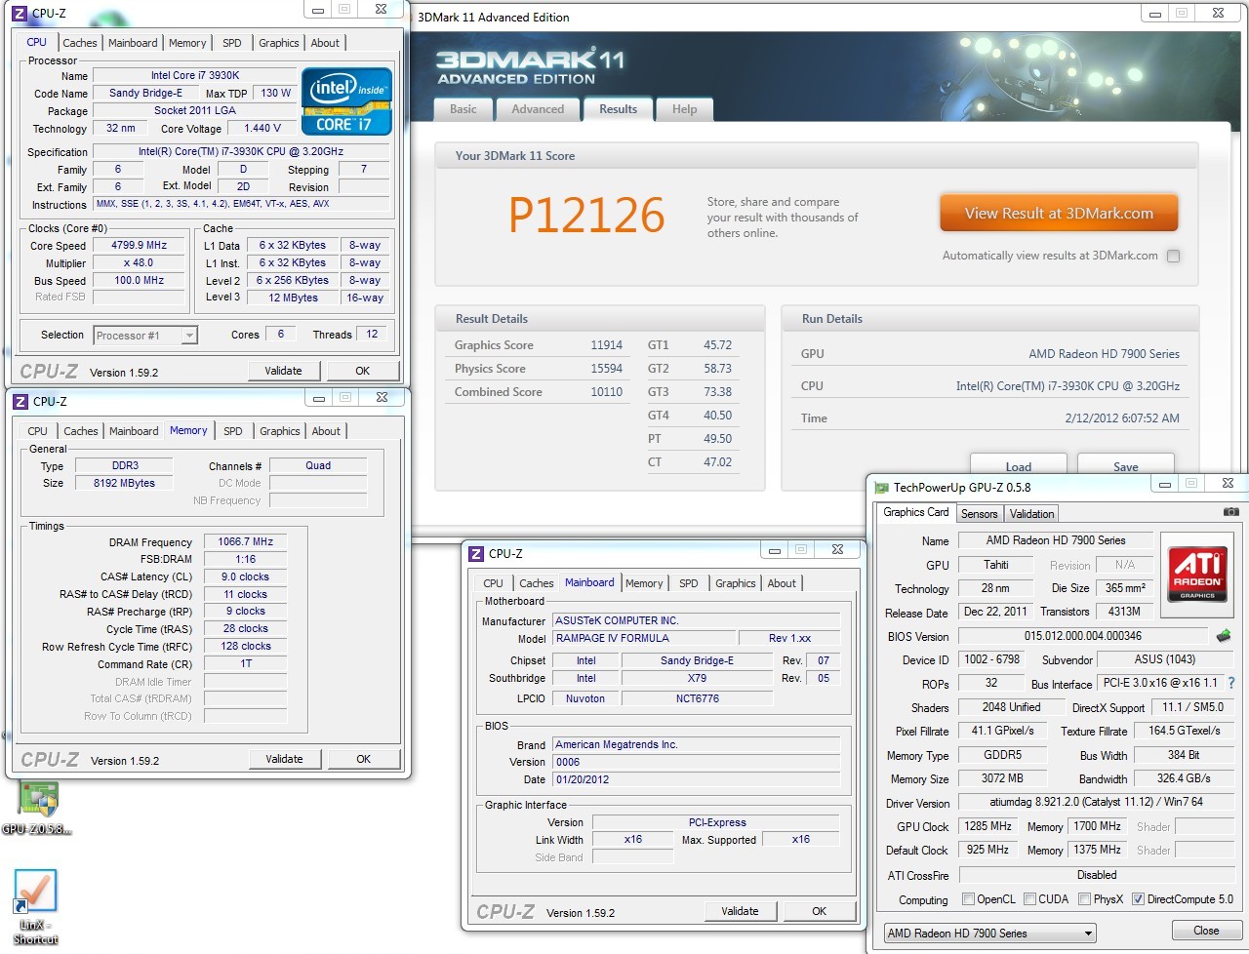
Task: Click the GPU-Z screenshot camera icon
Action: [1230, 512]
